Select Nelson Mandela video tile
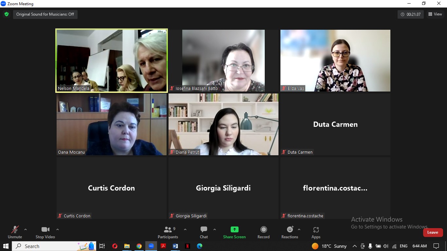The width and height of the screenshot is (447, 251). click(112, 60)
